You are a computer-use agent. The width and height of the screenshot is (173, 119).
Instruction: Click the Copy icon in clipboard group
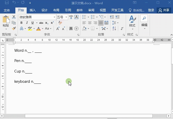tap(14, 23)
